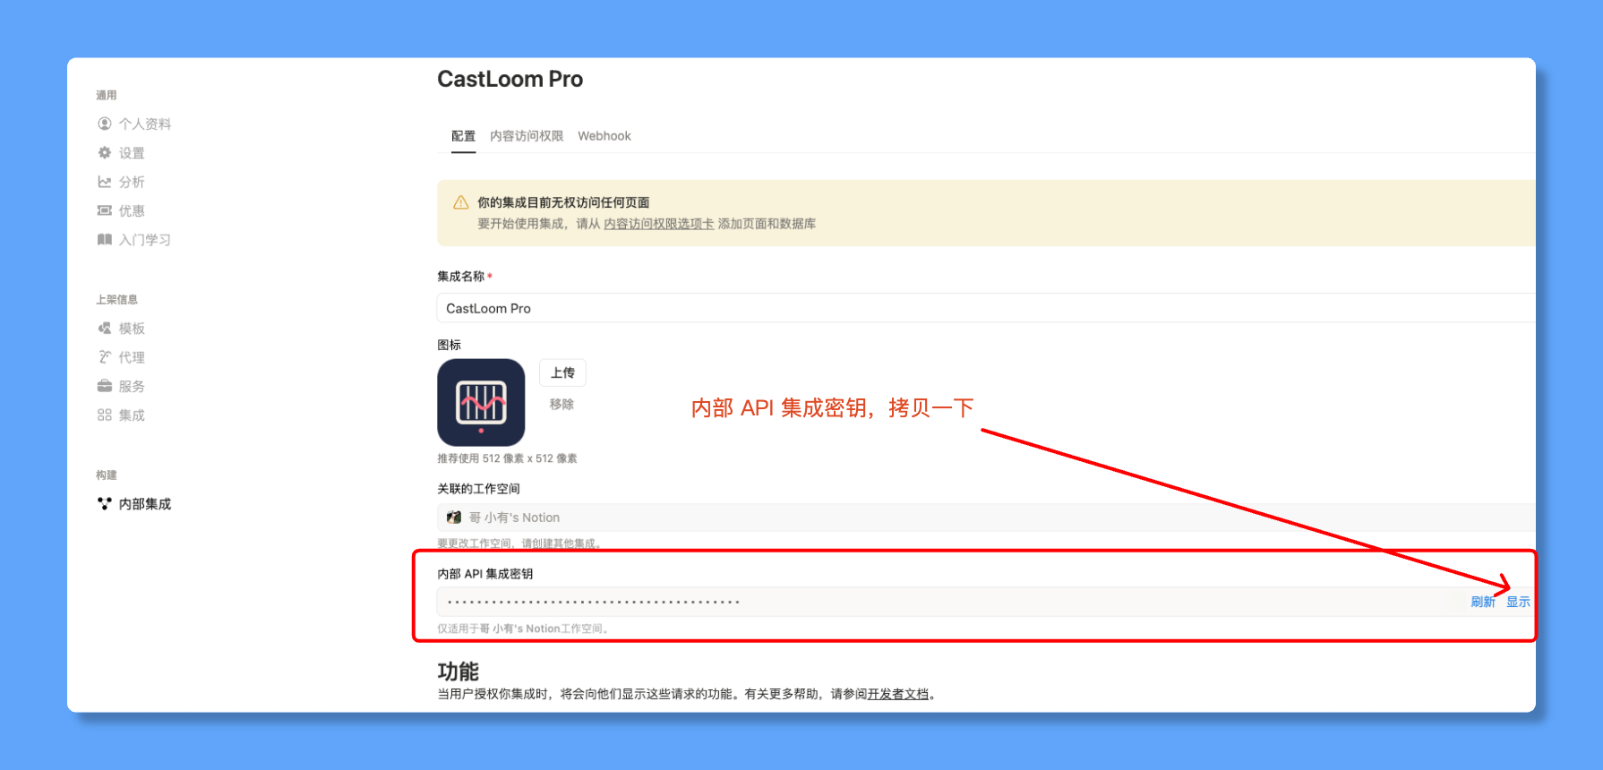The height and width of the screenshot is (770, 1603).
Task: Click the CastLoom Pro page title
Action: coord(510,80)
